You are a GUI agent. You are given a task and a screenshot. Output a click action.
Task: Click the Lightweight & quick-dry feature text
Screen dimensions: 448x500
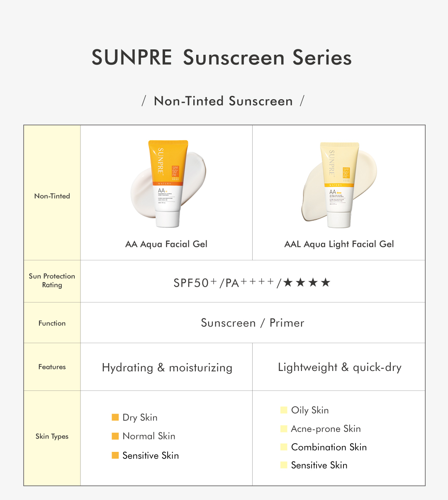[339, 367]
